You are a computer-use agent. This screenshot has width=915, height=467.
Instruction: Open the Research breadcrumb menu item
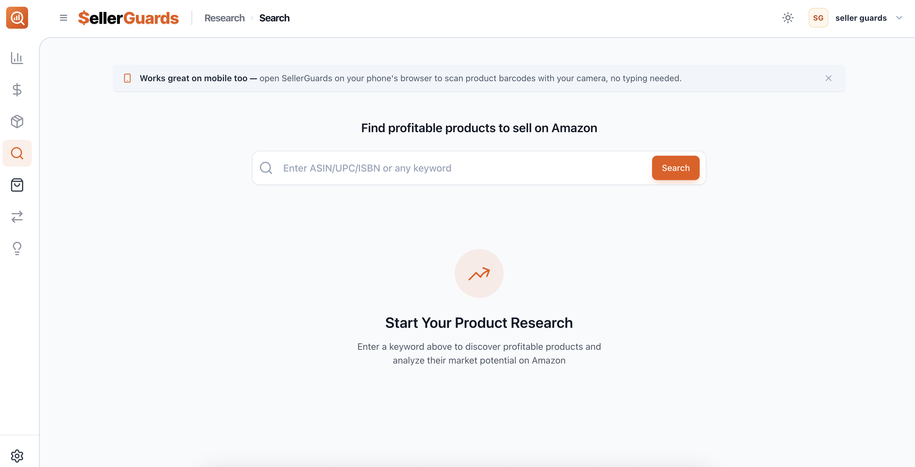tap(224, 18)
